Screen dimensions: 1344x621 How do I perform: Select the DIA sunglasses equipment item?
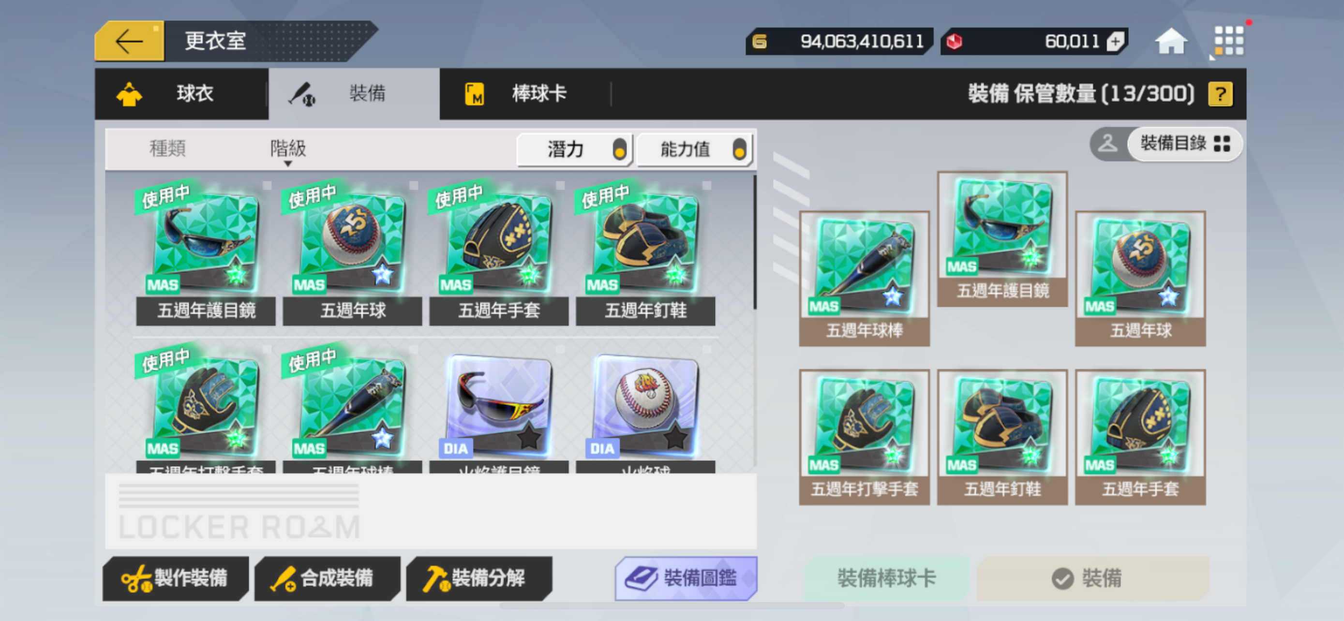tap(499, 412)
